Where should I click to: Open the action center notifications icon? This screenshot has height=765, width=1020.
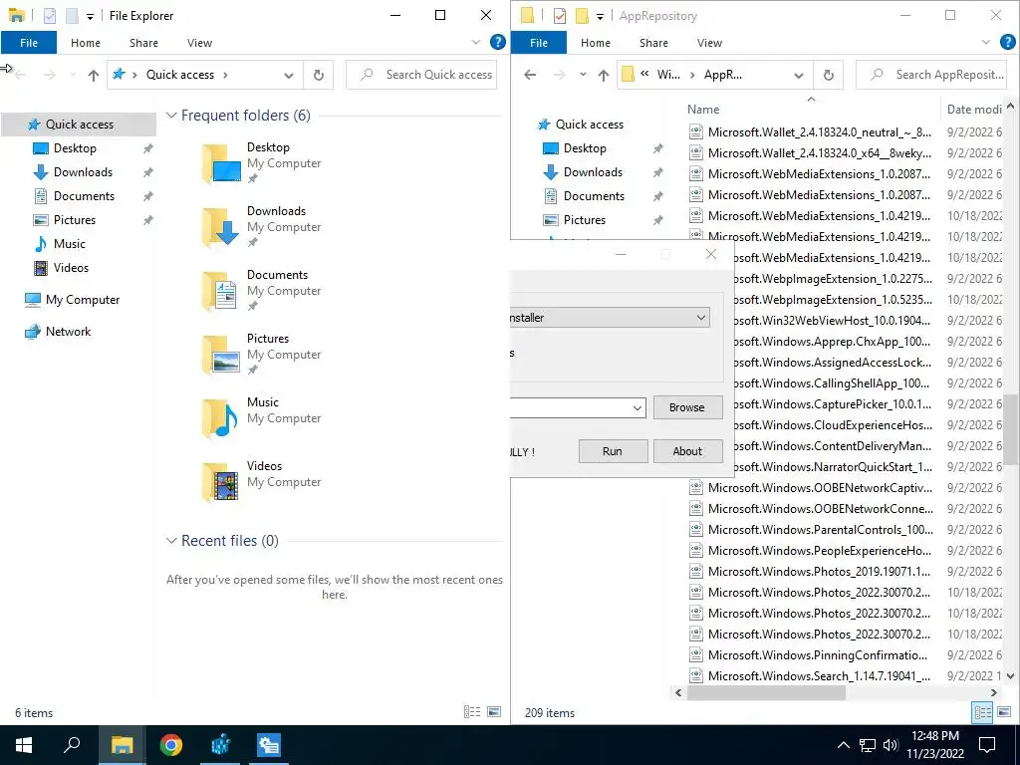coord(987,745)
